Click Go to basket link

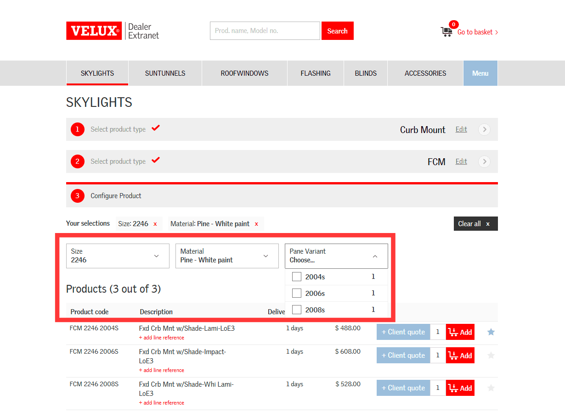point(478,32)
